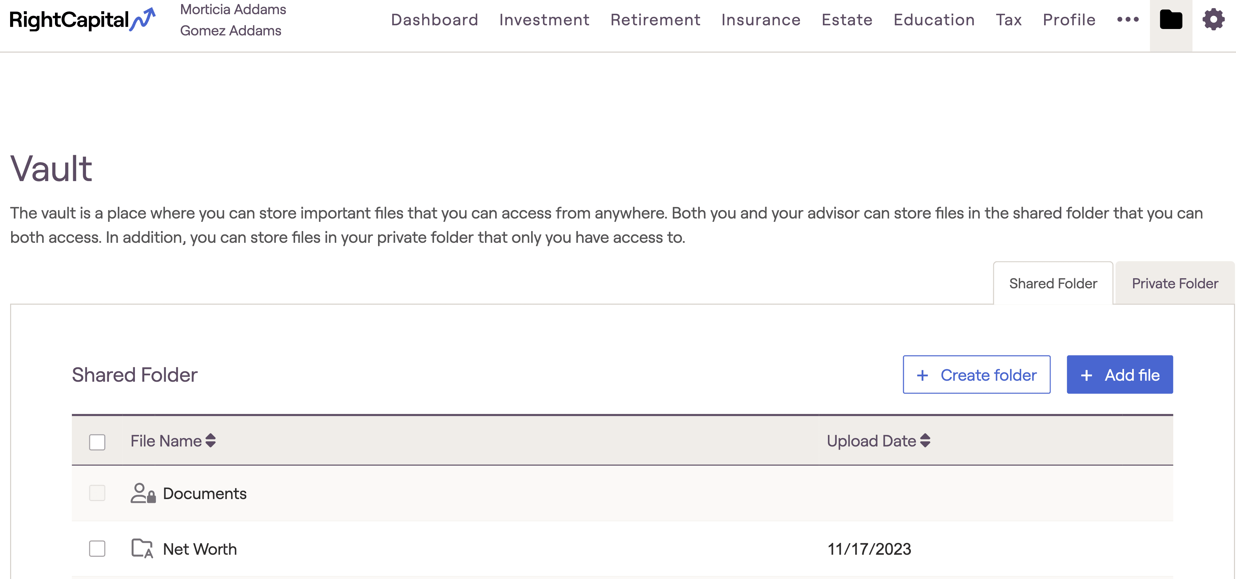This screenshot has width=1236, height=579.
Task: Sort files using the Upload Date sort arrows
Action: pyautogui.click(x=924, y=440)
